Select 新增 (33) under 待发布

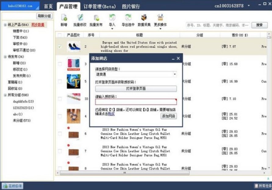click(x=19, y=63)
